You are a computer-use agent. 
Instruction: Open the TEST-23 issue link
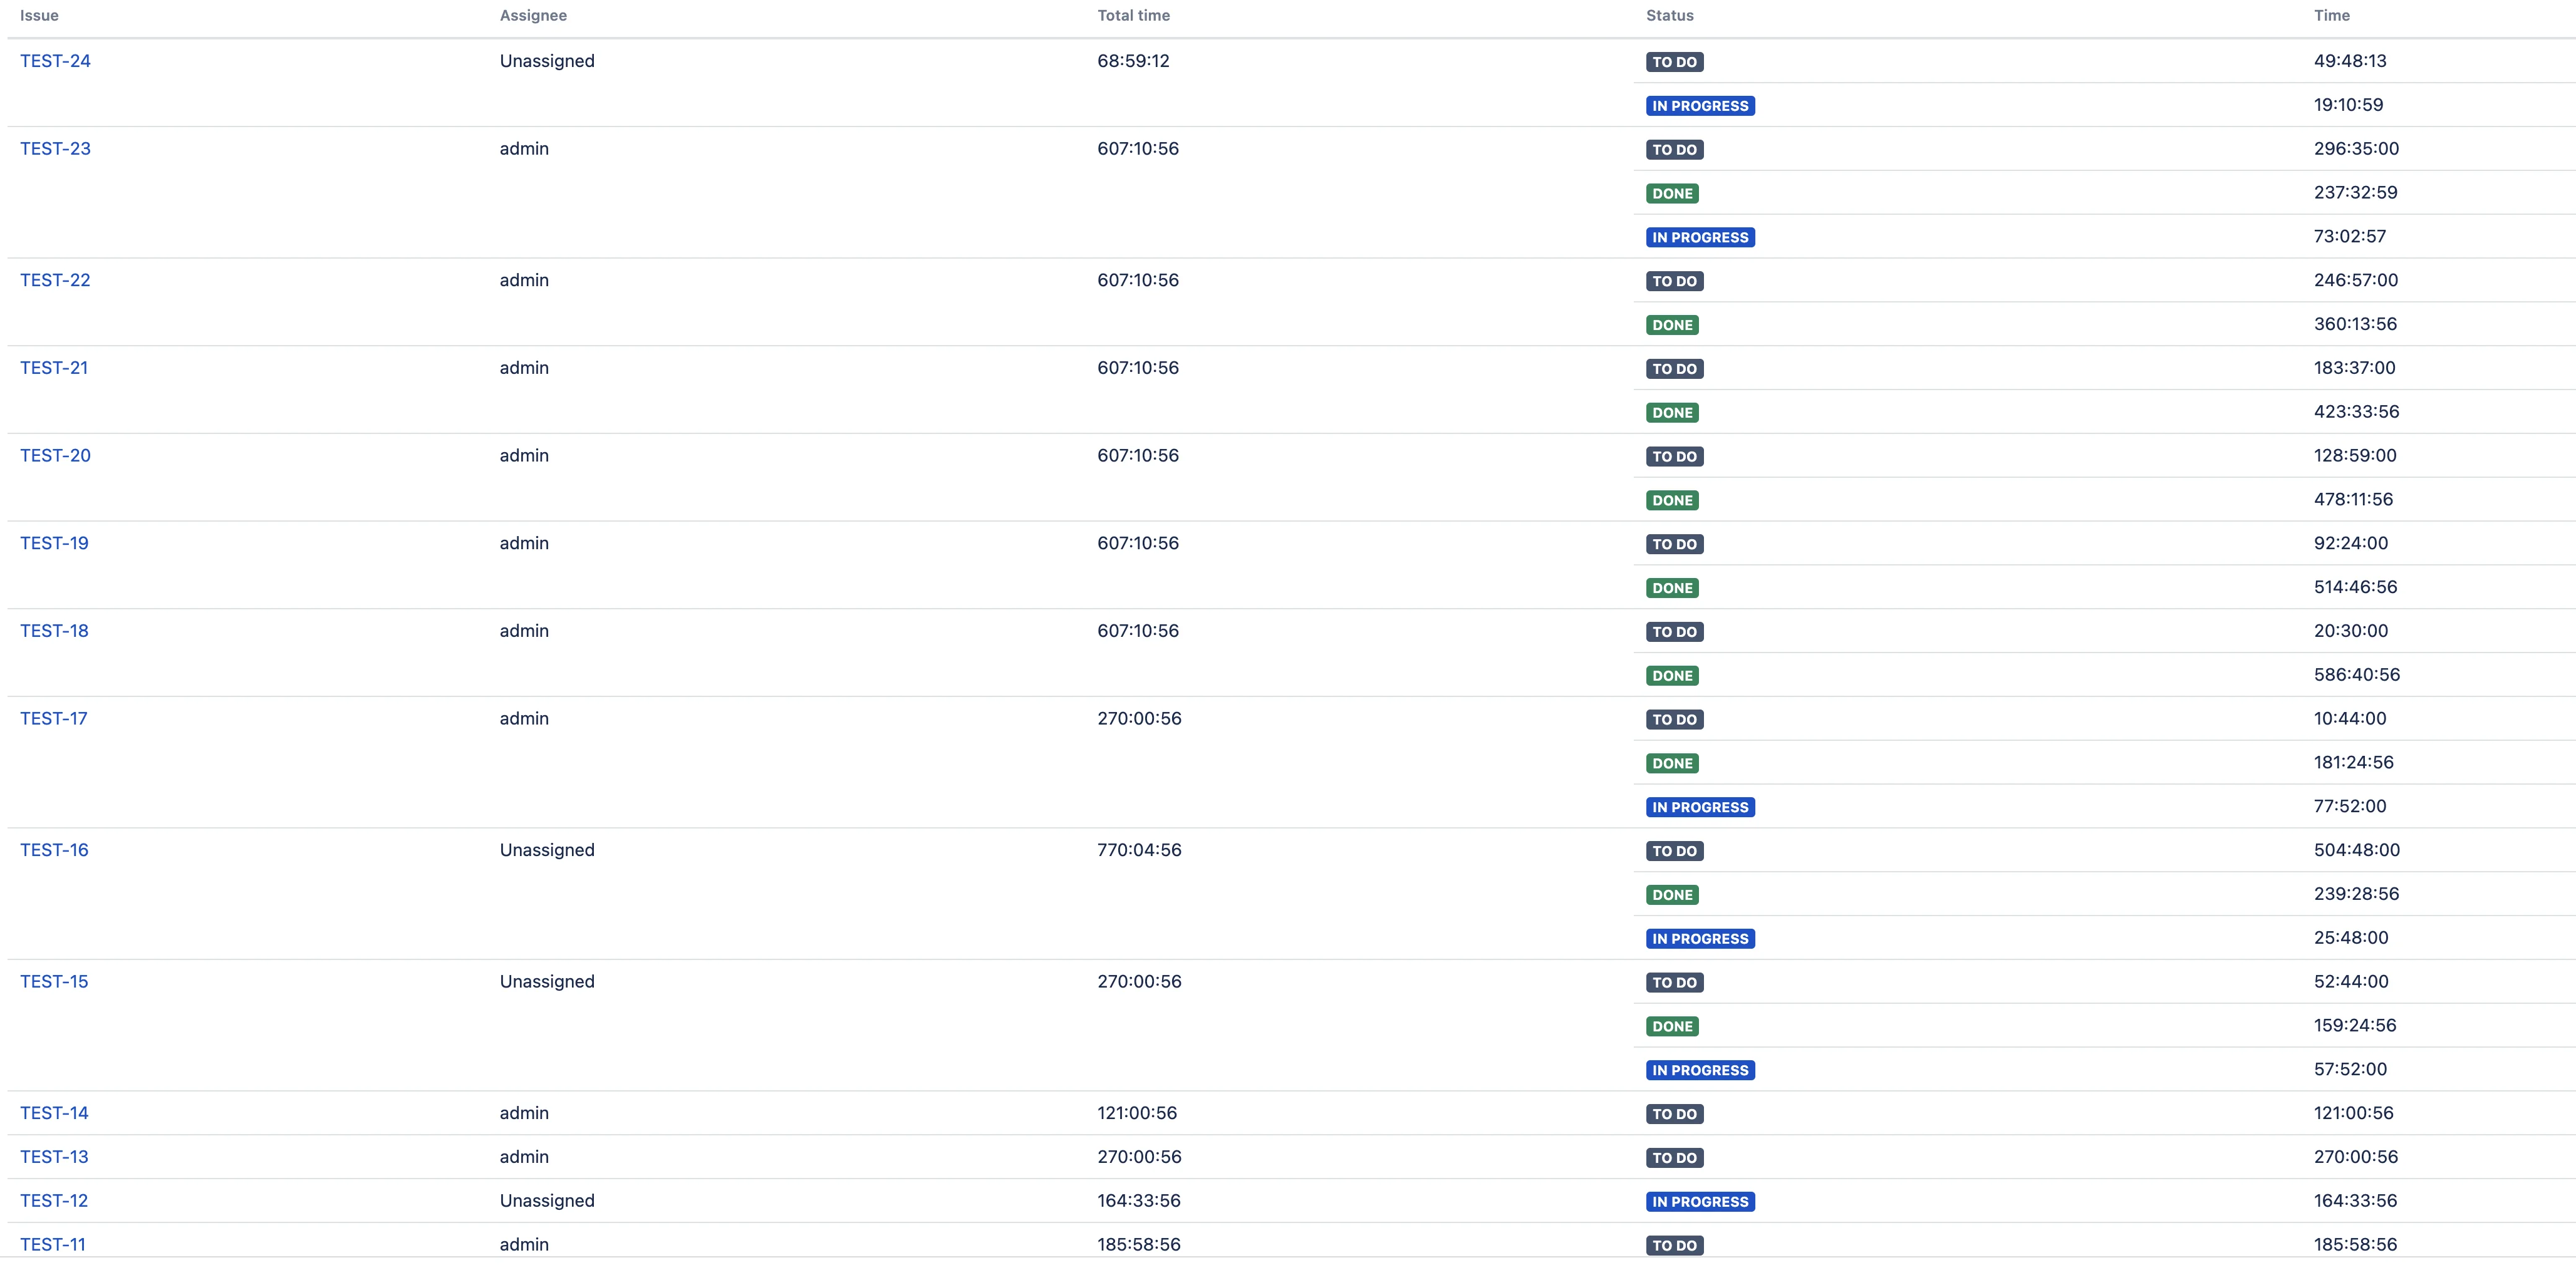coord(55,149)
